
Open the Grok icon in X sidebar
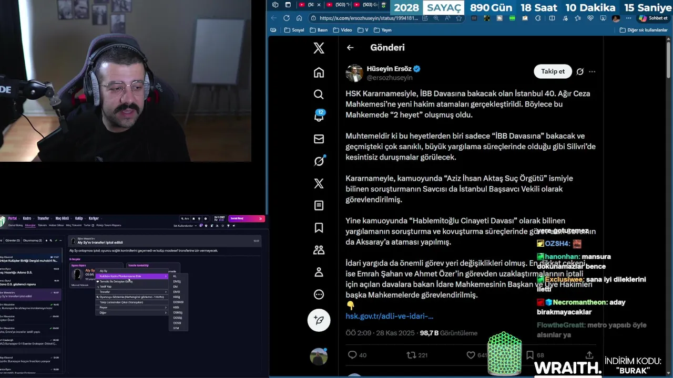pos(319,161)
